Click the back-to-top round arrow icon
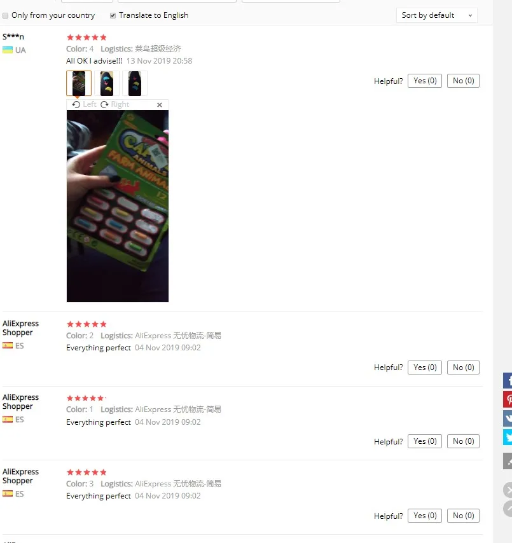The width and height of the screenshot is (512, 543). (508, 509)
